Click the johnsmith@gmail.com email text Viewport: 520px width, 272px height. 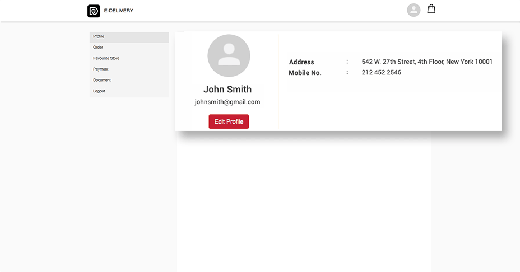tap(227, 102)
